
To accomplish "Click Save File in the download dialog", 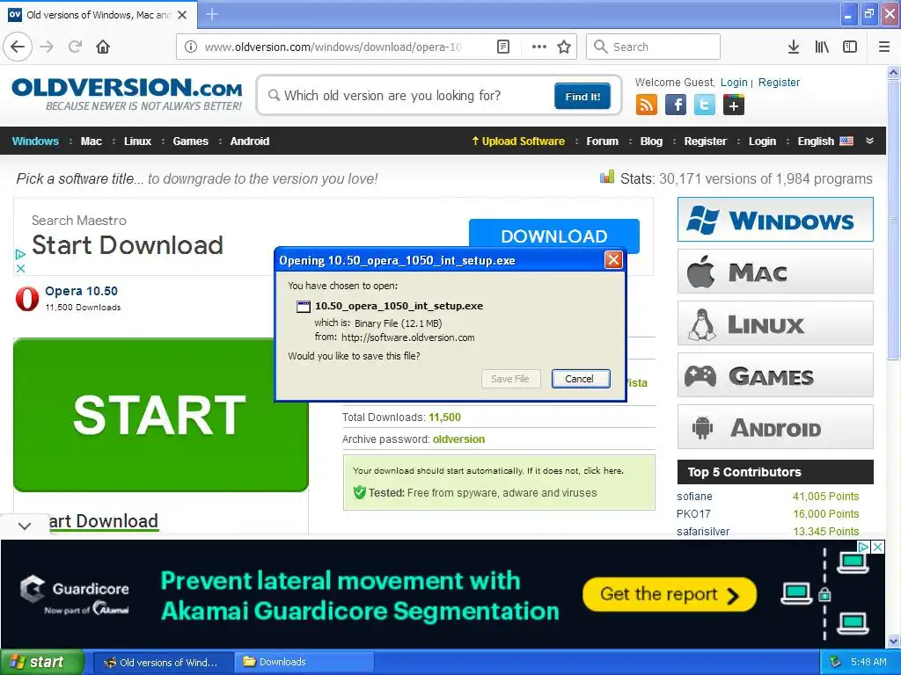I will [x=510, y=379].
